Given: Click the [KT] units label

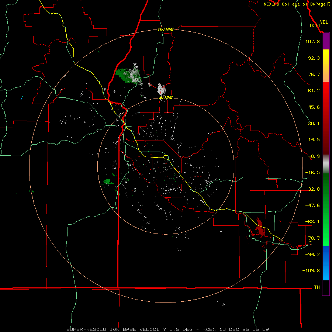Looking at the screenshot, I should click(x=315, y=25).
